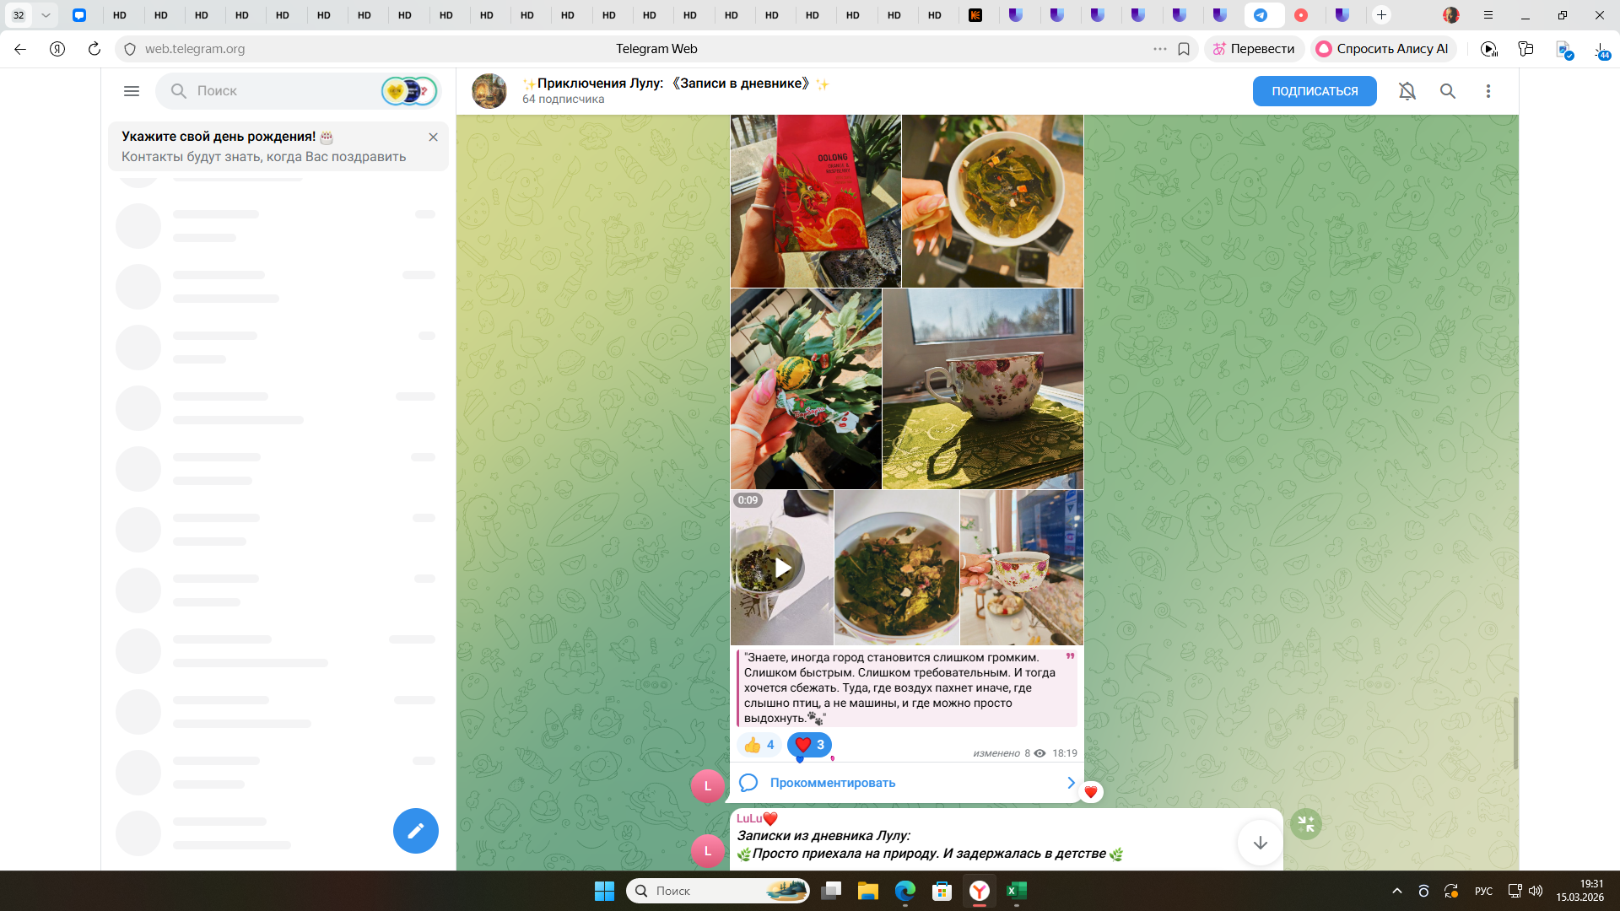Image resolution: width=1620 pixels, height=911 pixels.
Task: Play the 0:09 tea pouring video
Action: point(782,568)
